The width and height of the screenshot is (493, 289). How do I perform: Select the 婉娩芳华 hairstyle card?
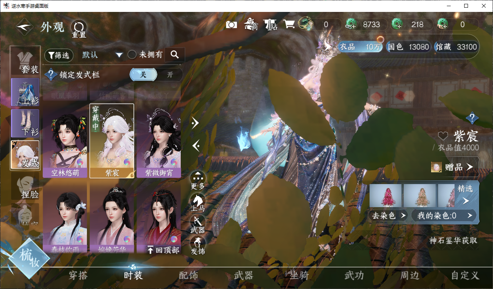[112, 218]
